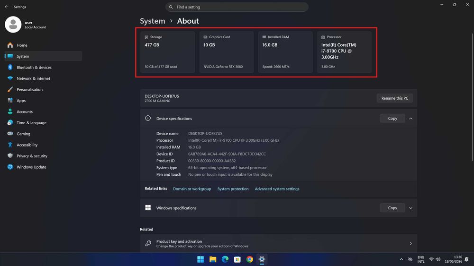Expand the Windows specifications section
Screen dimensions: 474x266
[x=410, y=208]
